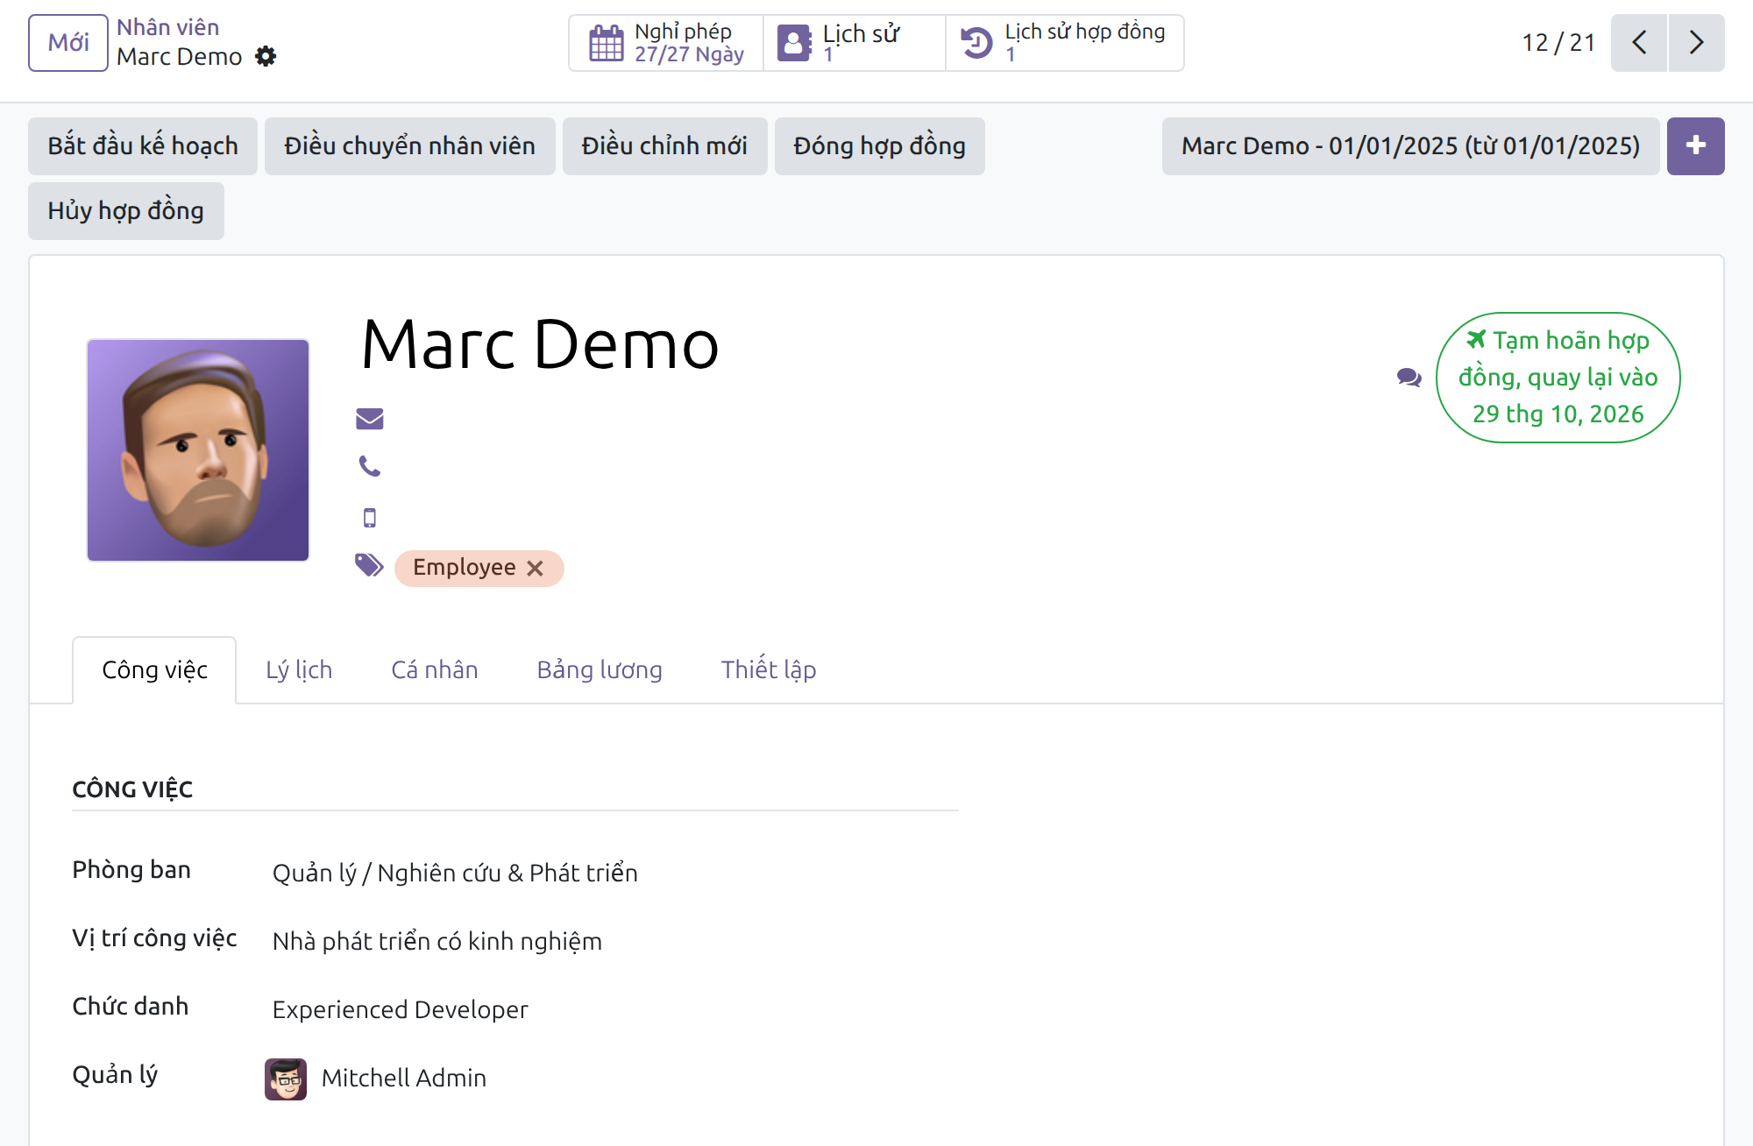Open the Phòng ban department dropdown field
The image size is (1753, 1146).
click(x=615, y=873)
